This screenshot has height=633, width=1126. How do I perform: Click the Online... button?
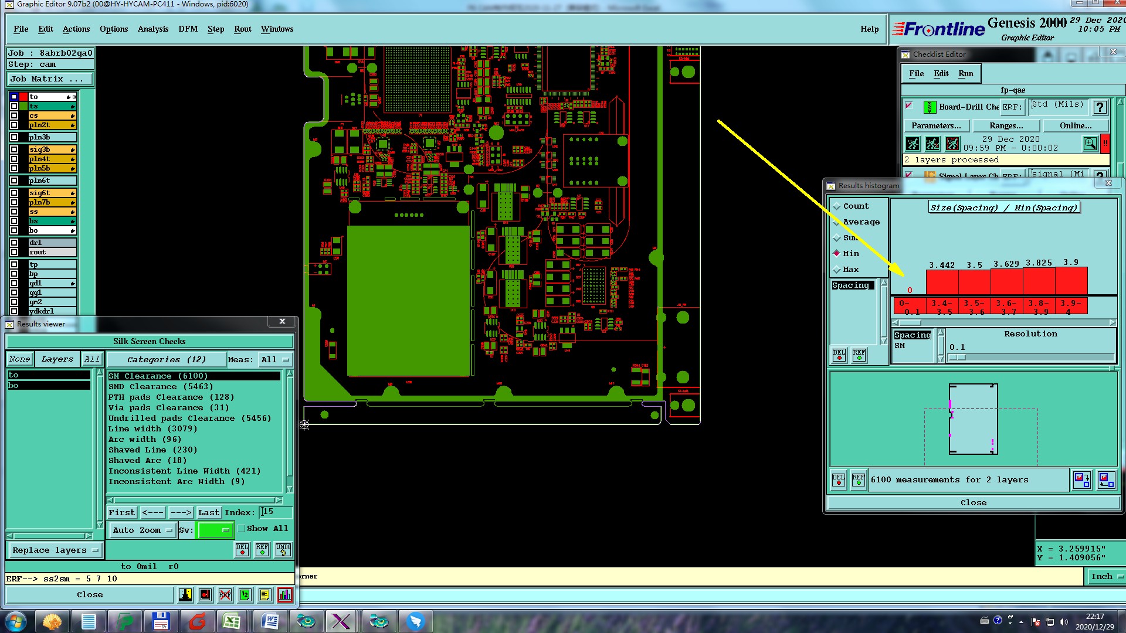coord(1076,125)
